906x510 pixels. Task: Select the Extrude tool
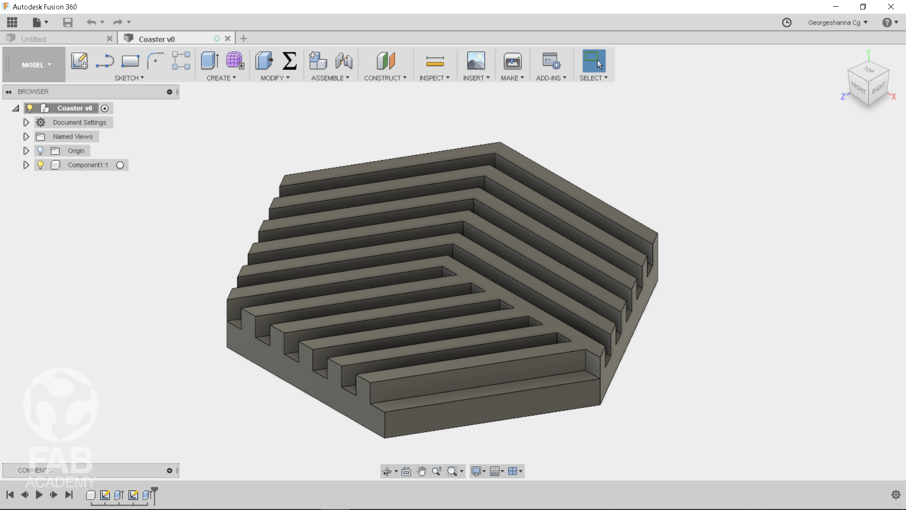[210, 61]
